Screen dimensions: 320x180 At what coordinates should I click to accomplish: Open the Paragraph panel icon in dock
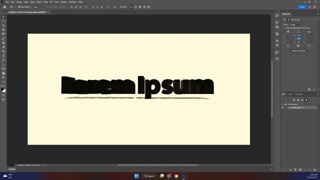[x=277, y=45]
